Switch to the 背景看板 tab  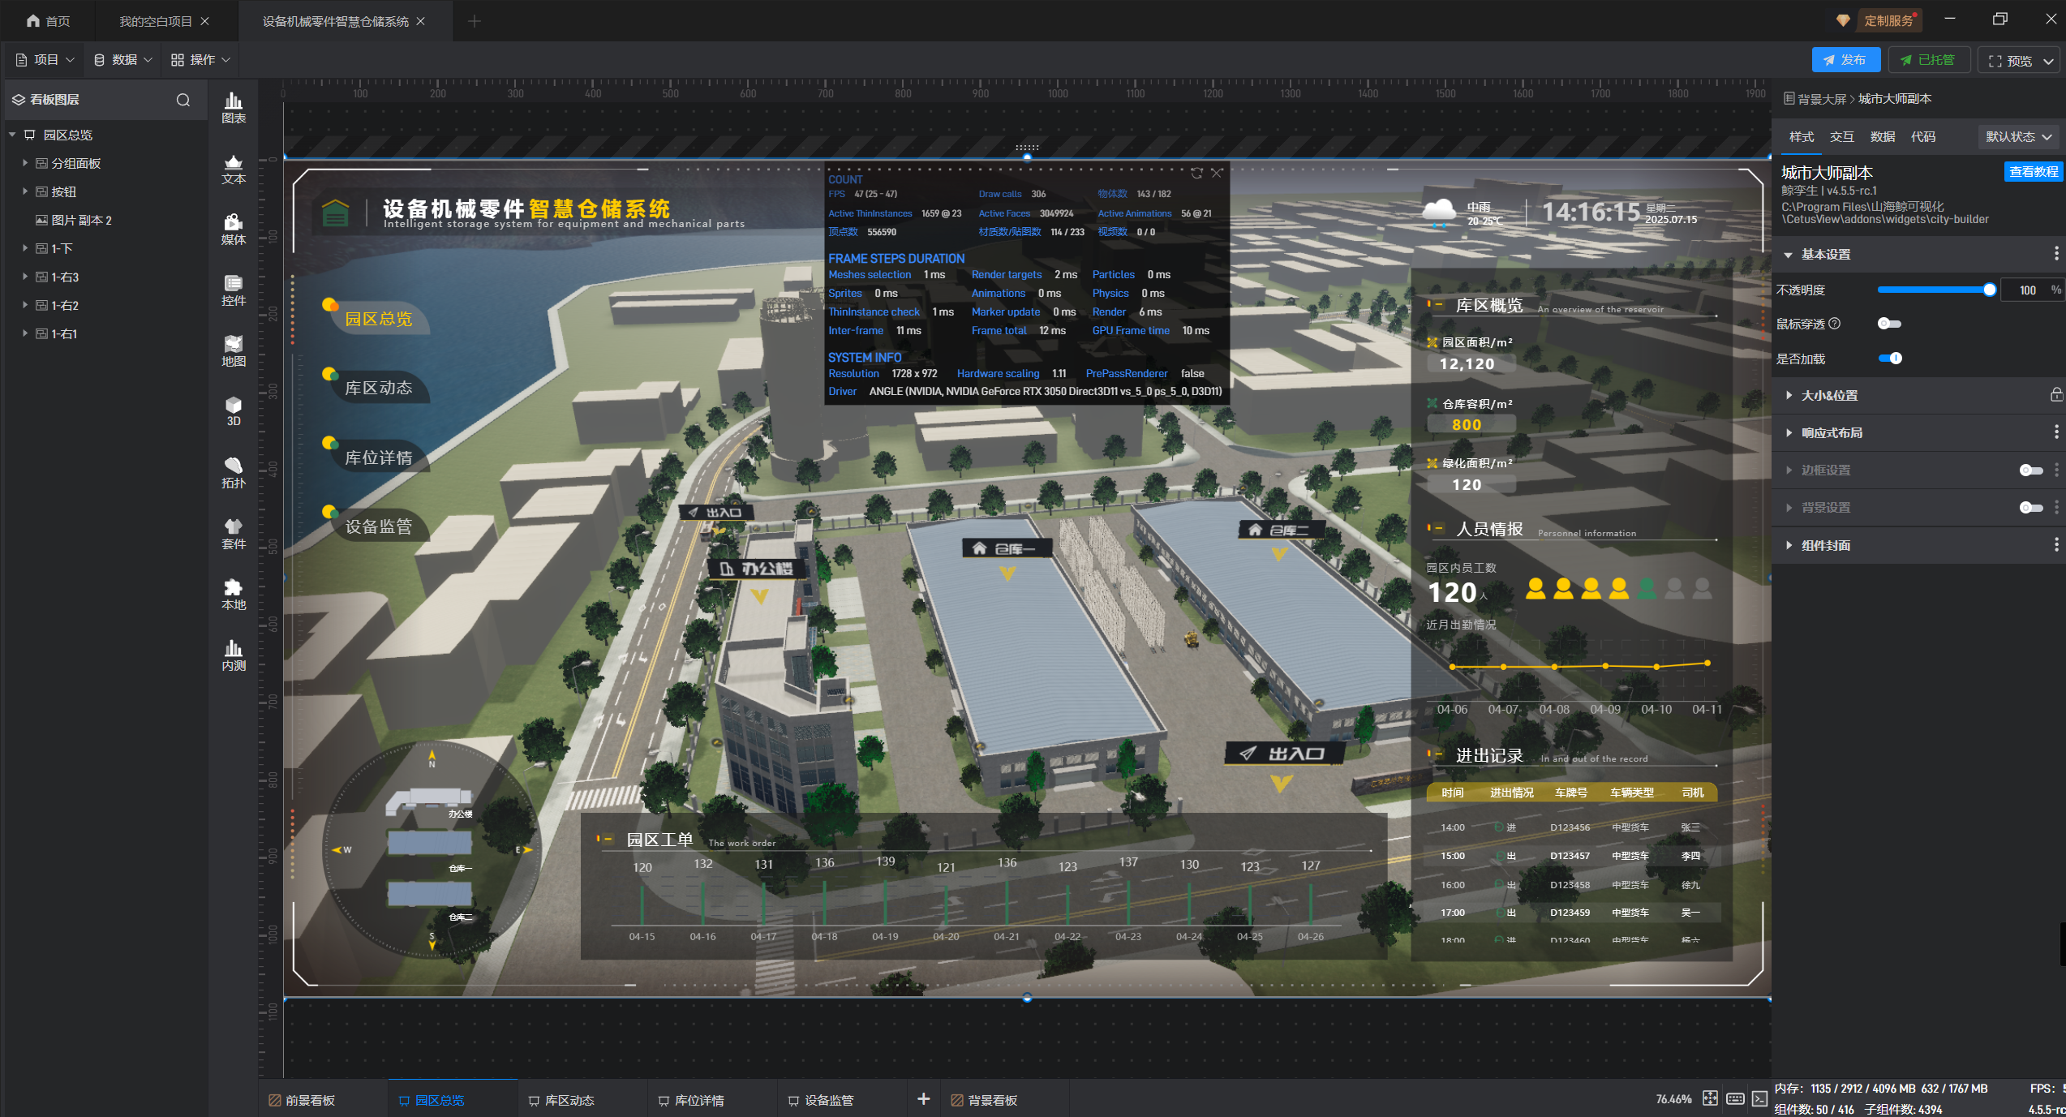click(x=984, y=1100)
